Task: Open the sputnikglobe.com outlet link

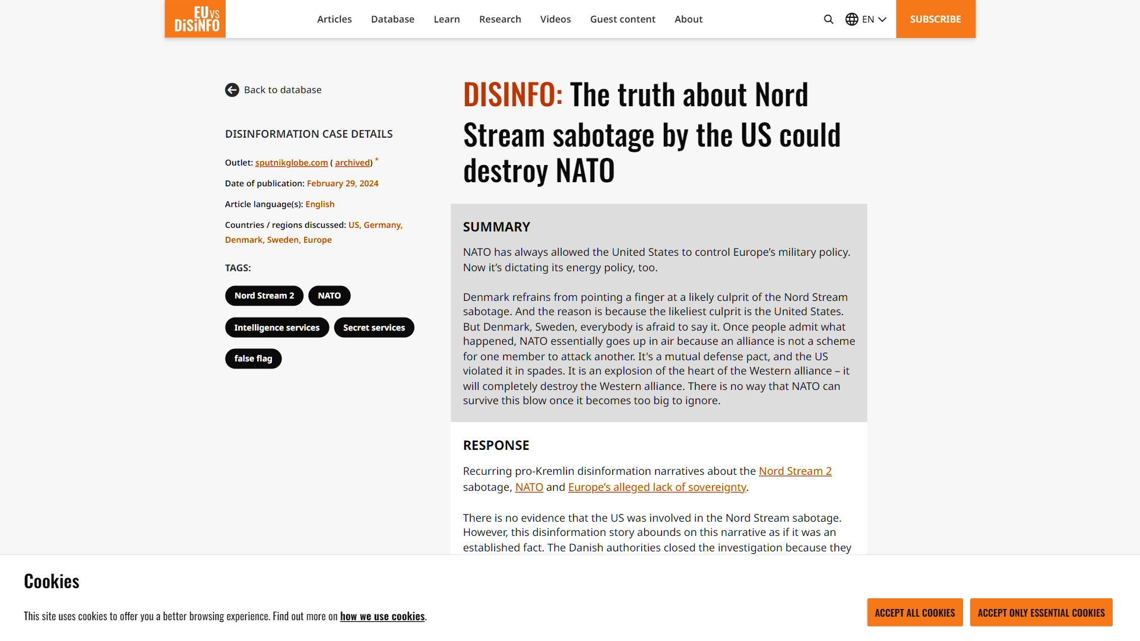Action: point(292,162)
